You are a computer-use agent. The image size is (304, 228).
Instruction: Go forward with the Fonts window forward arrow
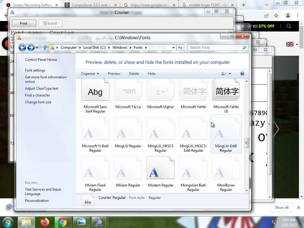click(x=31, y=47)
